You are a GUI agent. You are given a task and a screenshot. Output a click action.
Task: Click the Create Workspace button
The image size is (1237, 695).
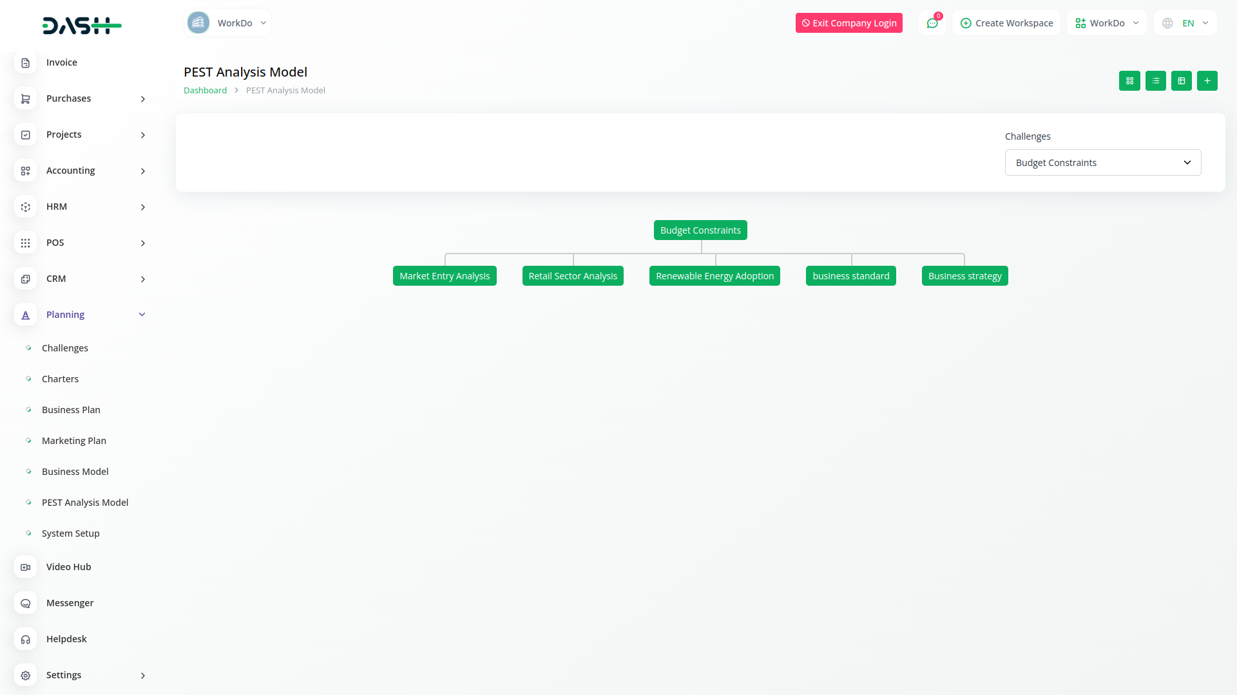(x=1006, y=23)
